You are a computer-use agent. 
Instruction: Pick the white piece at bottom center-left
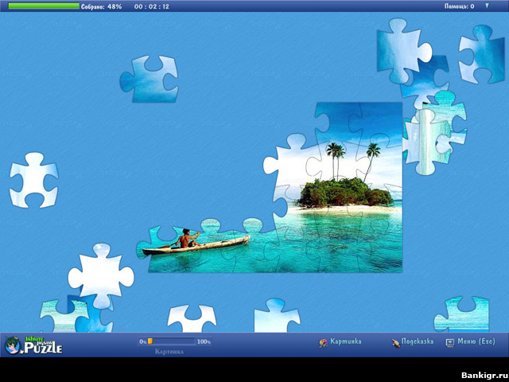[x=192, y=318]
